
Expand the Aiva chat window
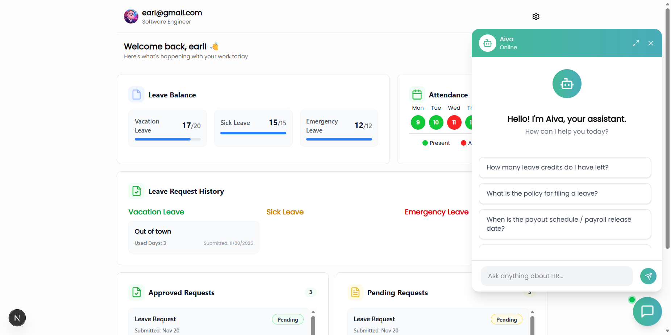[x=635, y=43]
